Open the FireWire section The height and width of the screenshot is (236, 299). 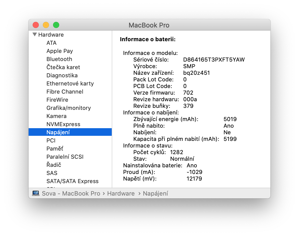(x=57, y=100)
